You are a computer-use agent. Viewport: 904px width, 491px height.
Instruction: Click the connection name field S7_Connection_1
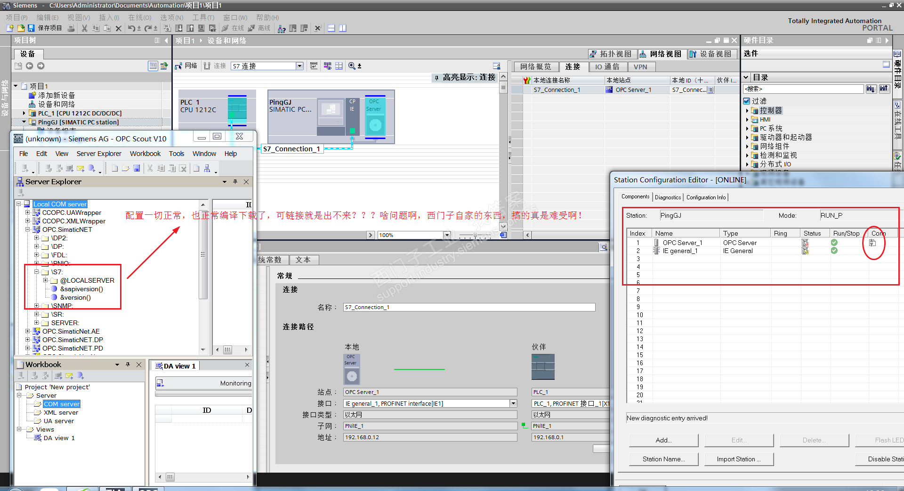pos(469,307)
